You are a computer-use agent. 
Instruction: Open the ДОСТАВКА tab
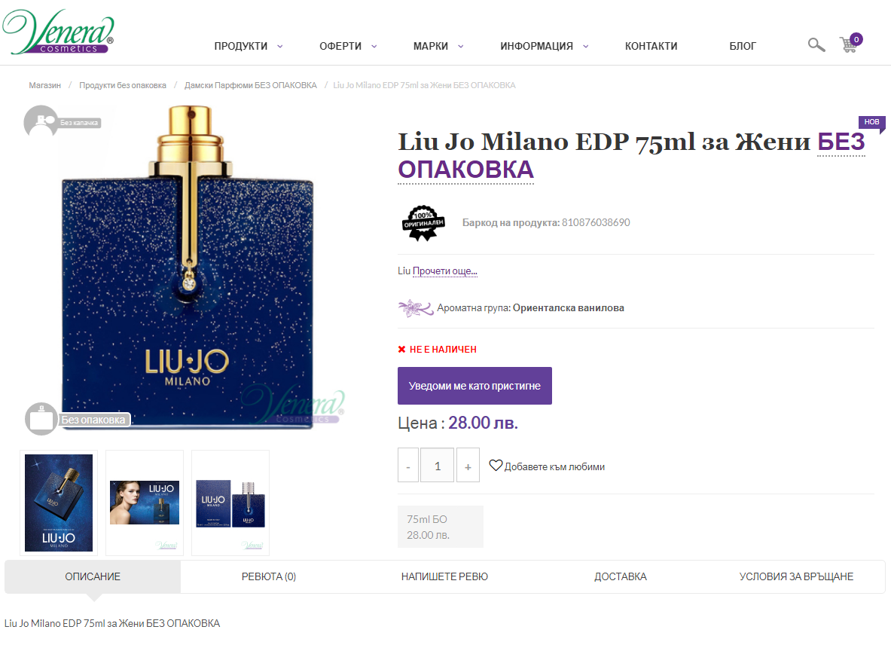click(621, 576)
